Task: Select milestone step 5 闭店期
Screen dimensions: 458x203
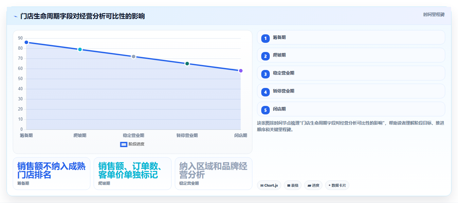Action: (x=351, y=109)
